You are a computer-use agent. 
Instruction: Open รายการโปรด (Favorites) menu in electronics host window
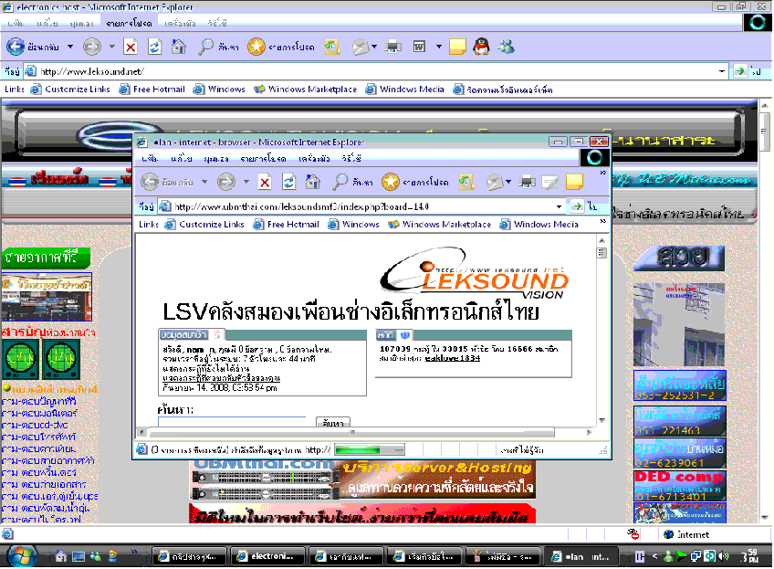click(129, 23)
